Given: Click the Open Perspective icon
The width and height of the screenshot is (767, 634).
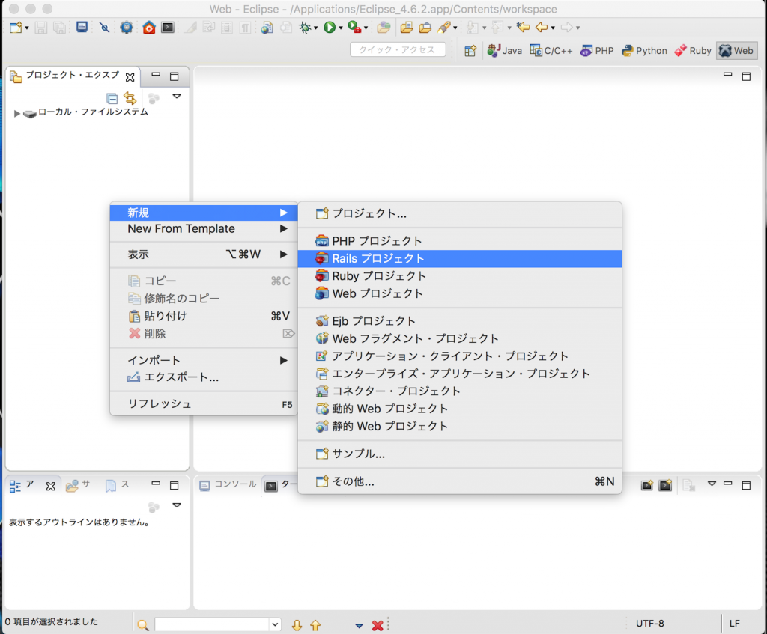Looking at the screenshot, I should coord(470,51).
